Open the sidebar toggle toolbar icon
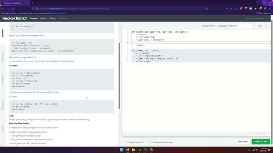This screenshot has width=273, height=153. click(236, 8)
